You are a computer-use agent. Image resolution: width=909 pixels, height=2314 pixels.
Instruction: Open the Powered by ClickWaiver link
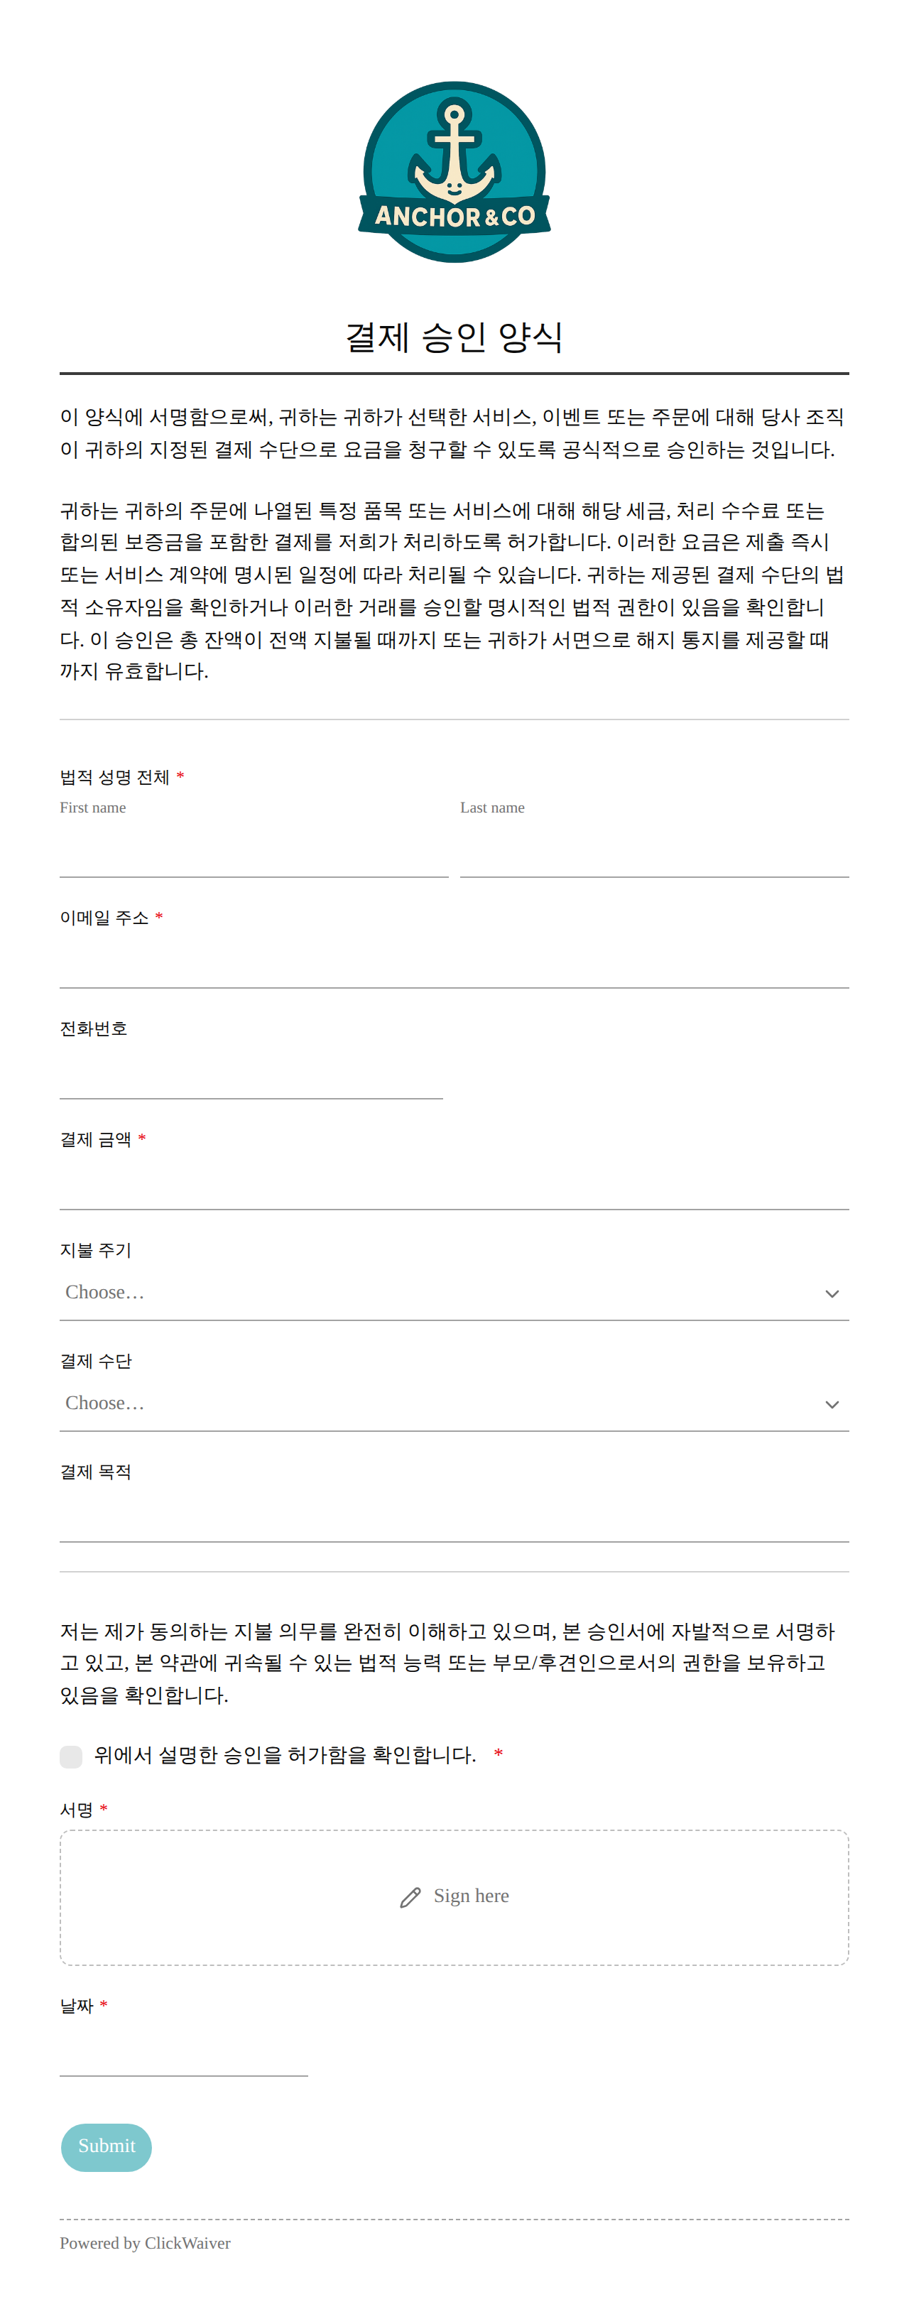[146, 2242]
